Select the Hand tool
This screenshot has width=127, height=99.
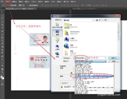[x=2, y=69]
